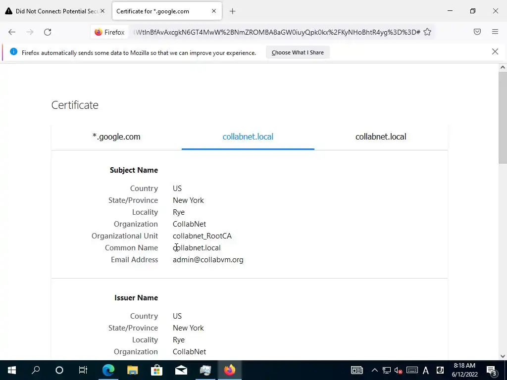Viewport: 507px width, 380px height.
Task: Click the scrollbar's up arrow
Action: 503,67
